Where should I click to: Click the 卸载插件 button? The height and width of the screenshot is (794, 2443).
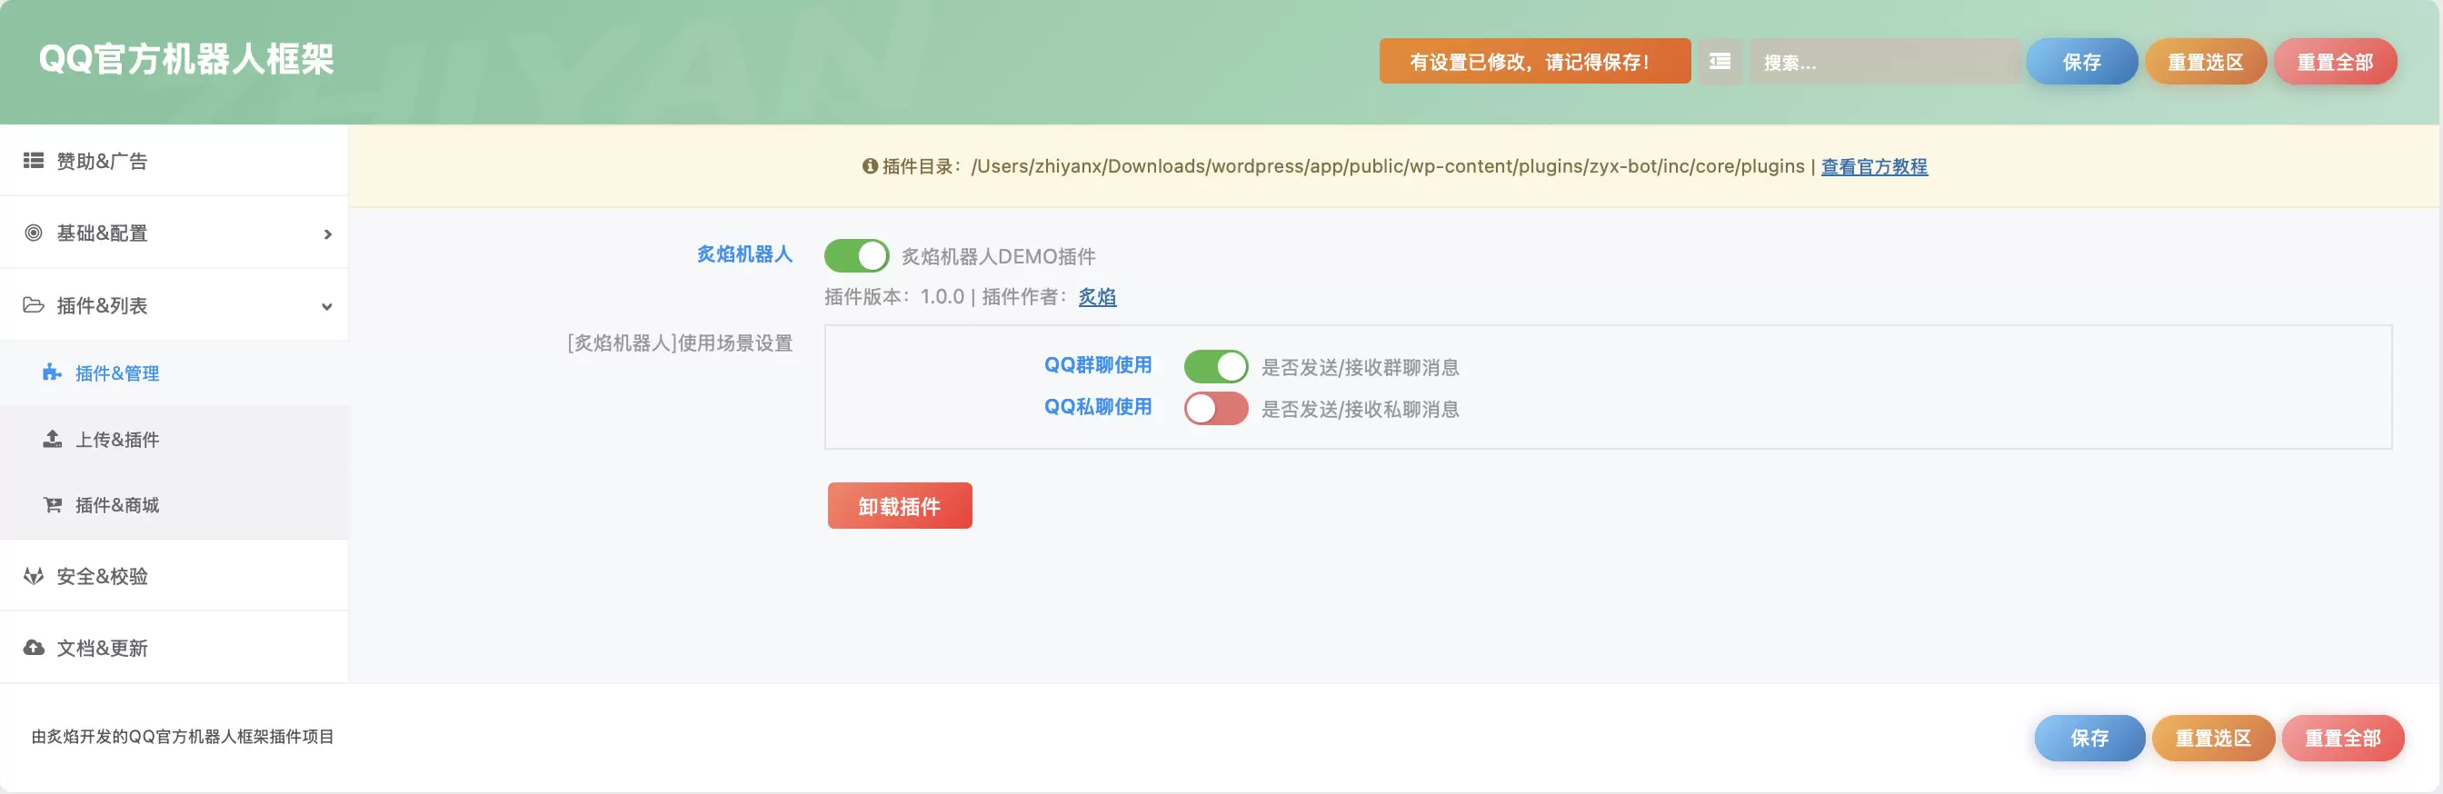(x=899, y=506)
